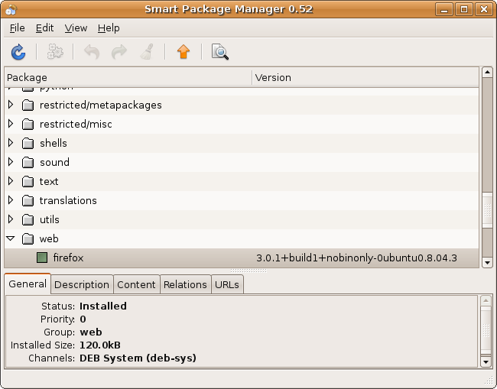Image resolution: width=497 pixels, height=389 pixels.
Task: Click the firefox version 3.0.1+build1 text
Action: pos(356,258)
